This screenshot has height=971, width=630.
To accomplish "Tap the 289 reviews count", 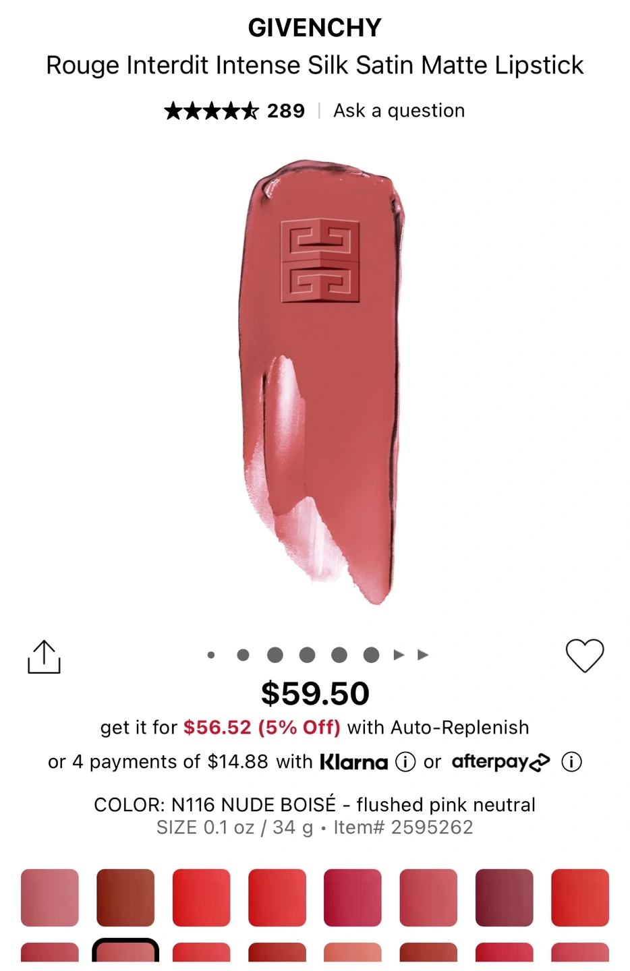I will click(286, 111).
